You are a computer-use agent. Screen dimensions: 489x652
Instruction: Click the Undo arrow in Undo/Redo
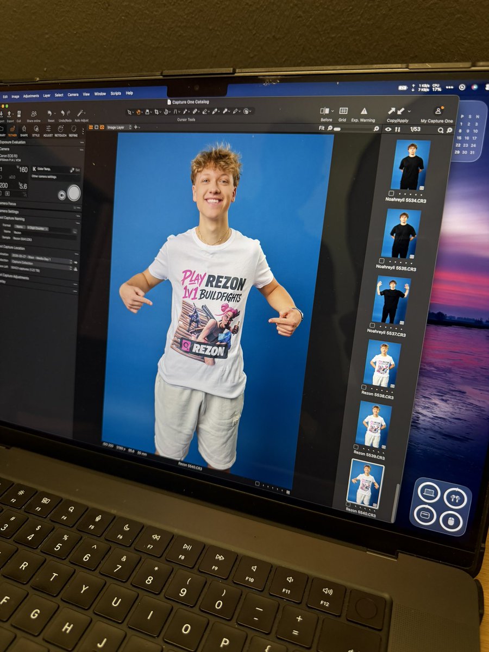click(x=62, y=114)
